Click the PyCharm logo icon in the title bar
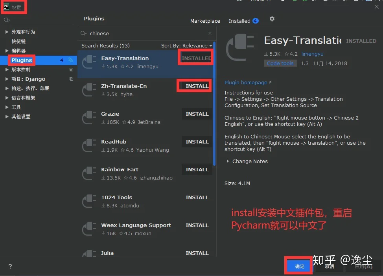This screenshot has height=276, width=383. click(x=6, y=7)
